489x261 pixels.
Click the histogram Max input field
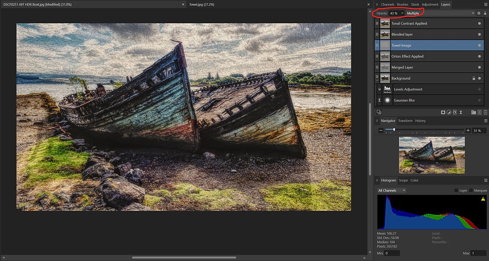coord(479,253)
